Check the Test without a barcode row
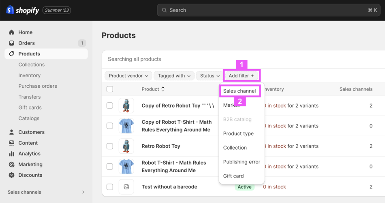Viewport: 385px width, 203px height. pyautogui.click(x=110, y=187)
